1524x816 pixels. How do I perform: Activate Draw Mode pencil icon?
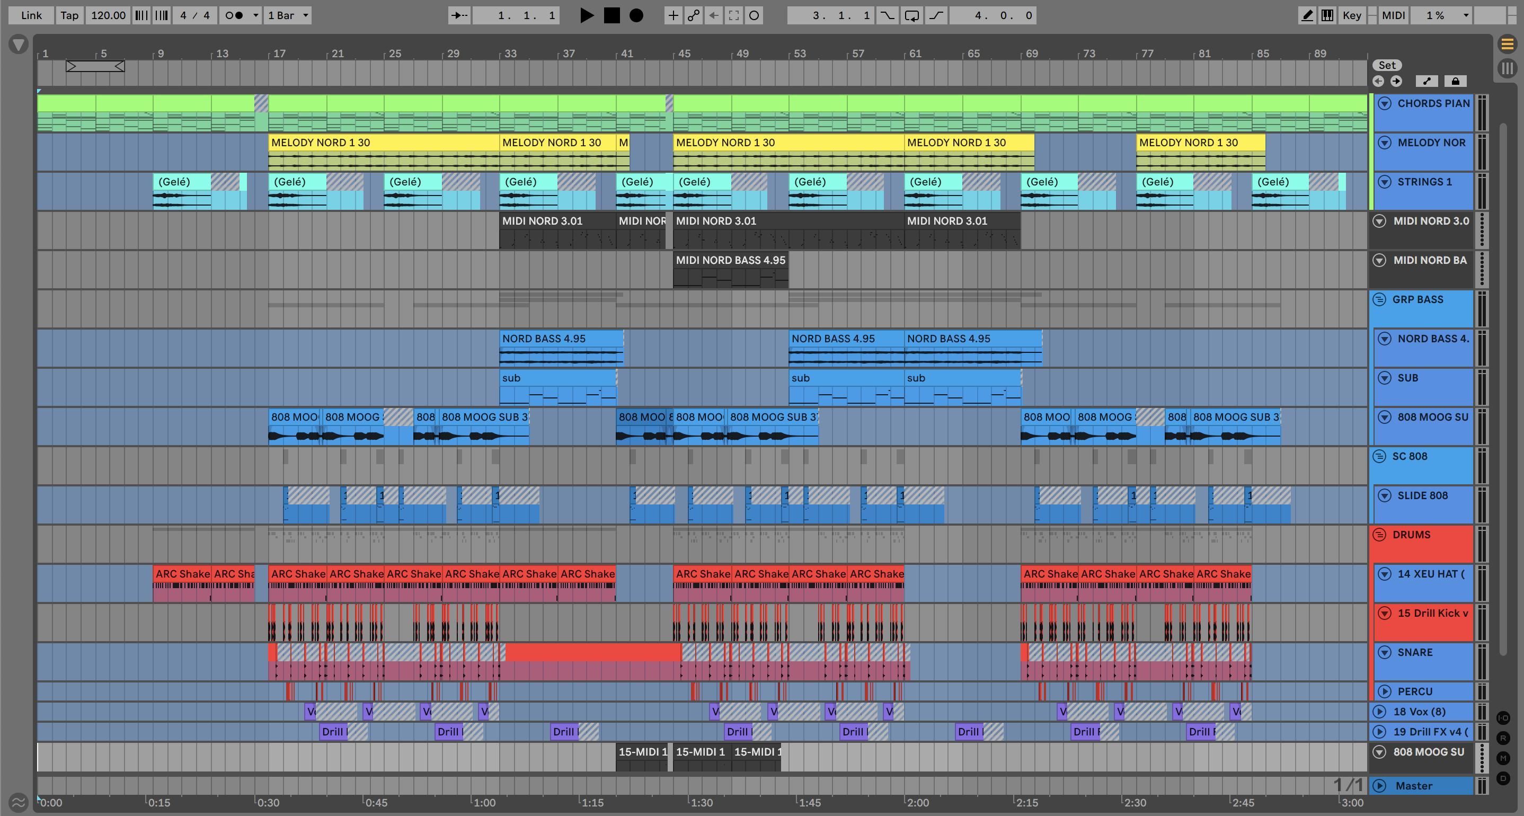(x=1307, y=15)
